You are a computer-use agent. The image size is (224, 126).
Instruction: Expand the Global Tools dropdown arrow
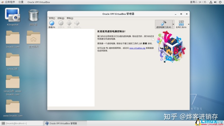189,24
